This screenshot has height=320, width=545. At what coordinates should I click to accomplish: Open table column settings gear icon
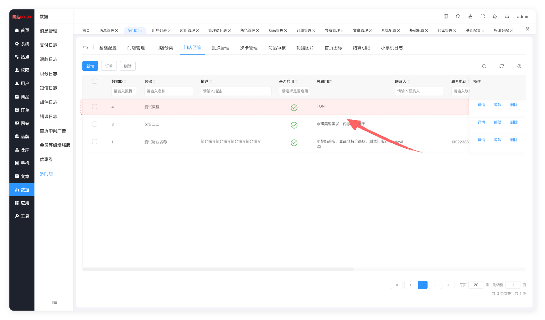click(519, 66)
